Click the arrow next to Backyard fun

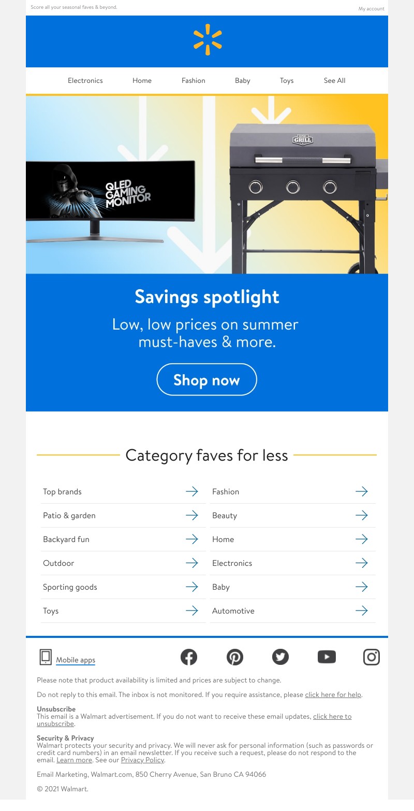click(x=192, y=539)
